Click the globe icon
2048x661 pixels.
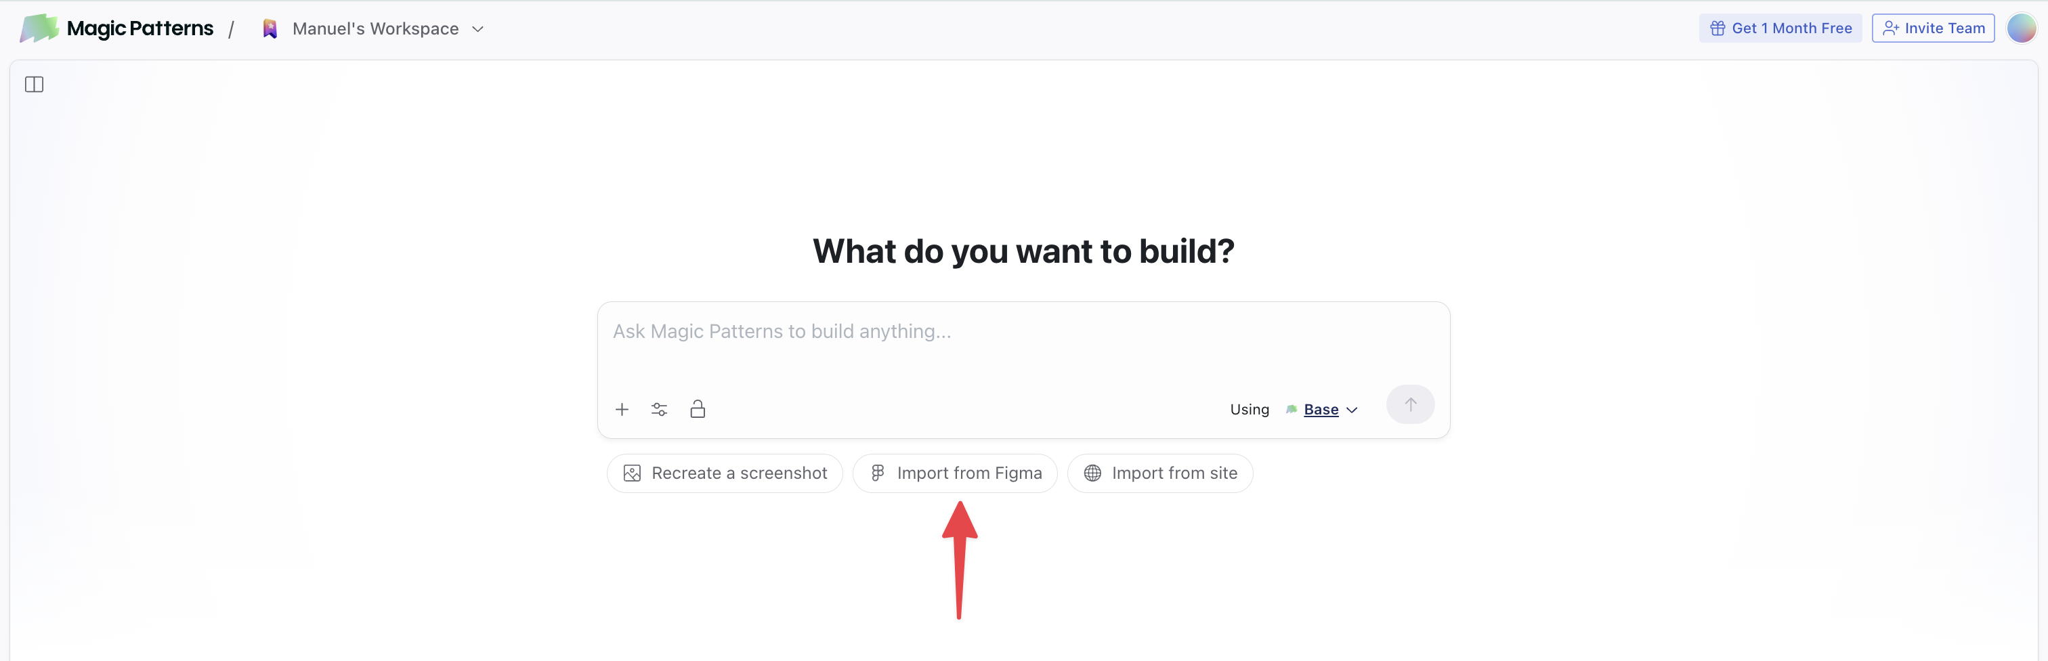1092,473
